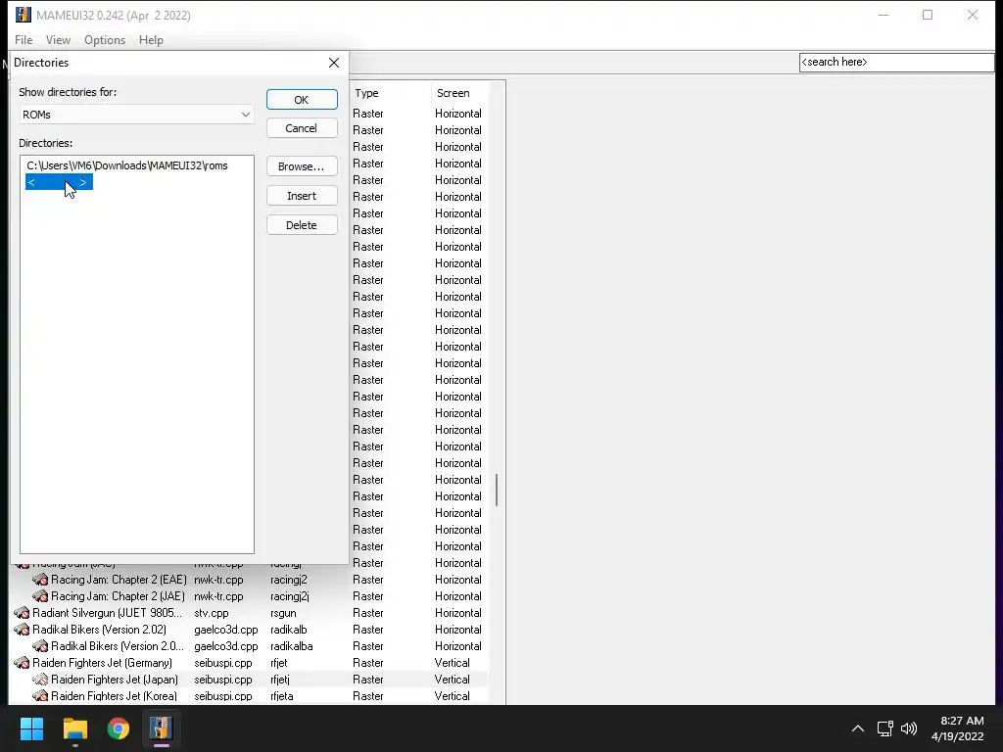
Task: Click MAMEUI32 icon in the taskbar
Action: coord(162,728)
